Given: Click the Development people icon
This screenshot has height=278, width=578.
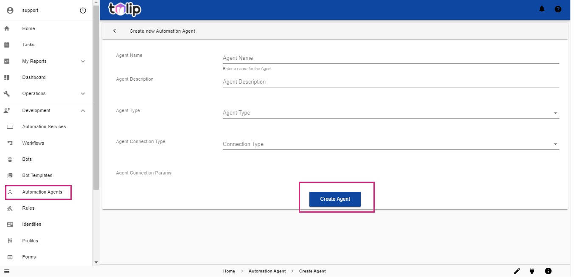Looking at the screenshot, I should point(6,110).
